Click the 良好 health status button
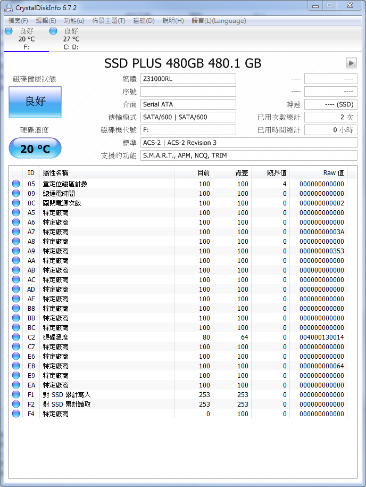This screenshot has height=487, width=366. coord(35,102)
